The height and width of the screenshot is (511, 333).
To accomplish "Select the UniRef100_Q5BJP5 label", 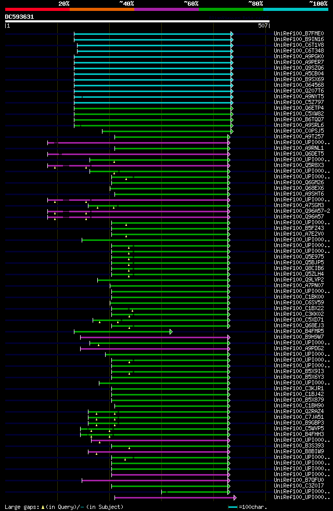I will 299,263.
